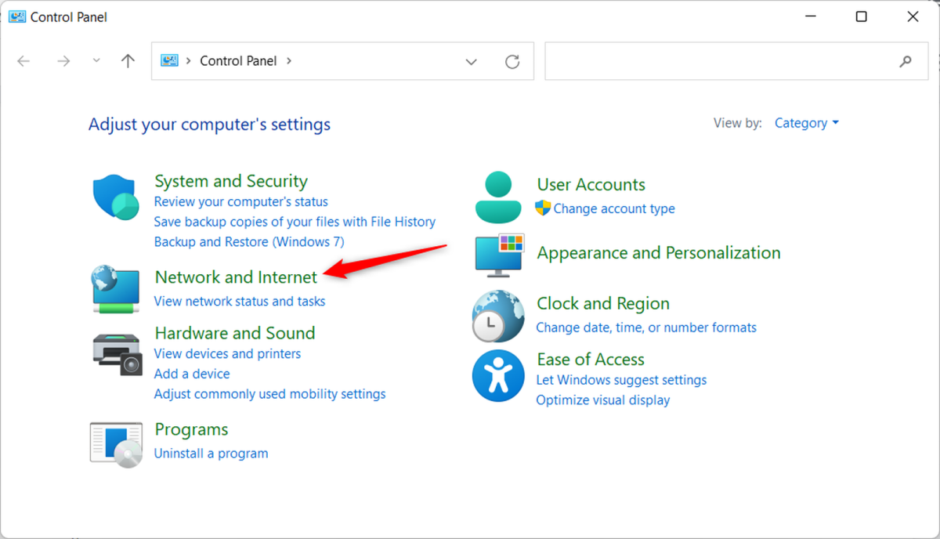This screenshot has width=940, height=539.
Task: Open the recent locations chevron next to forward arrow
Action: 96,60
